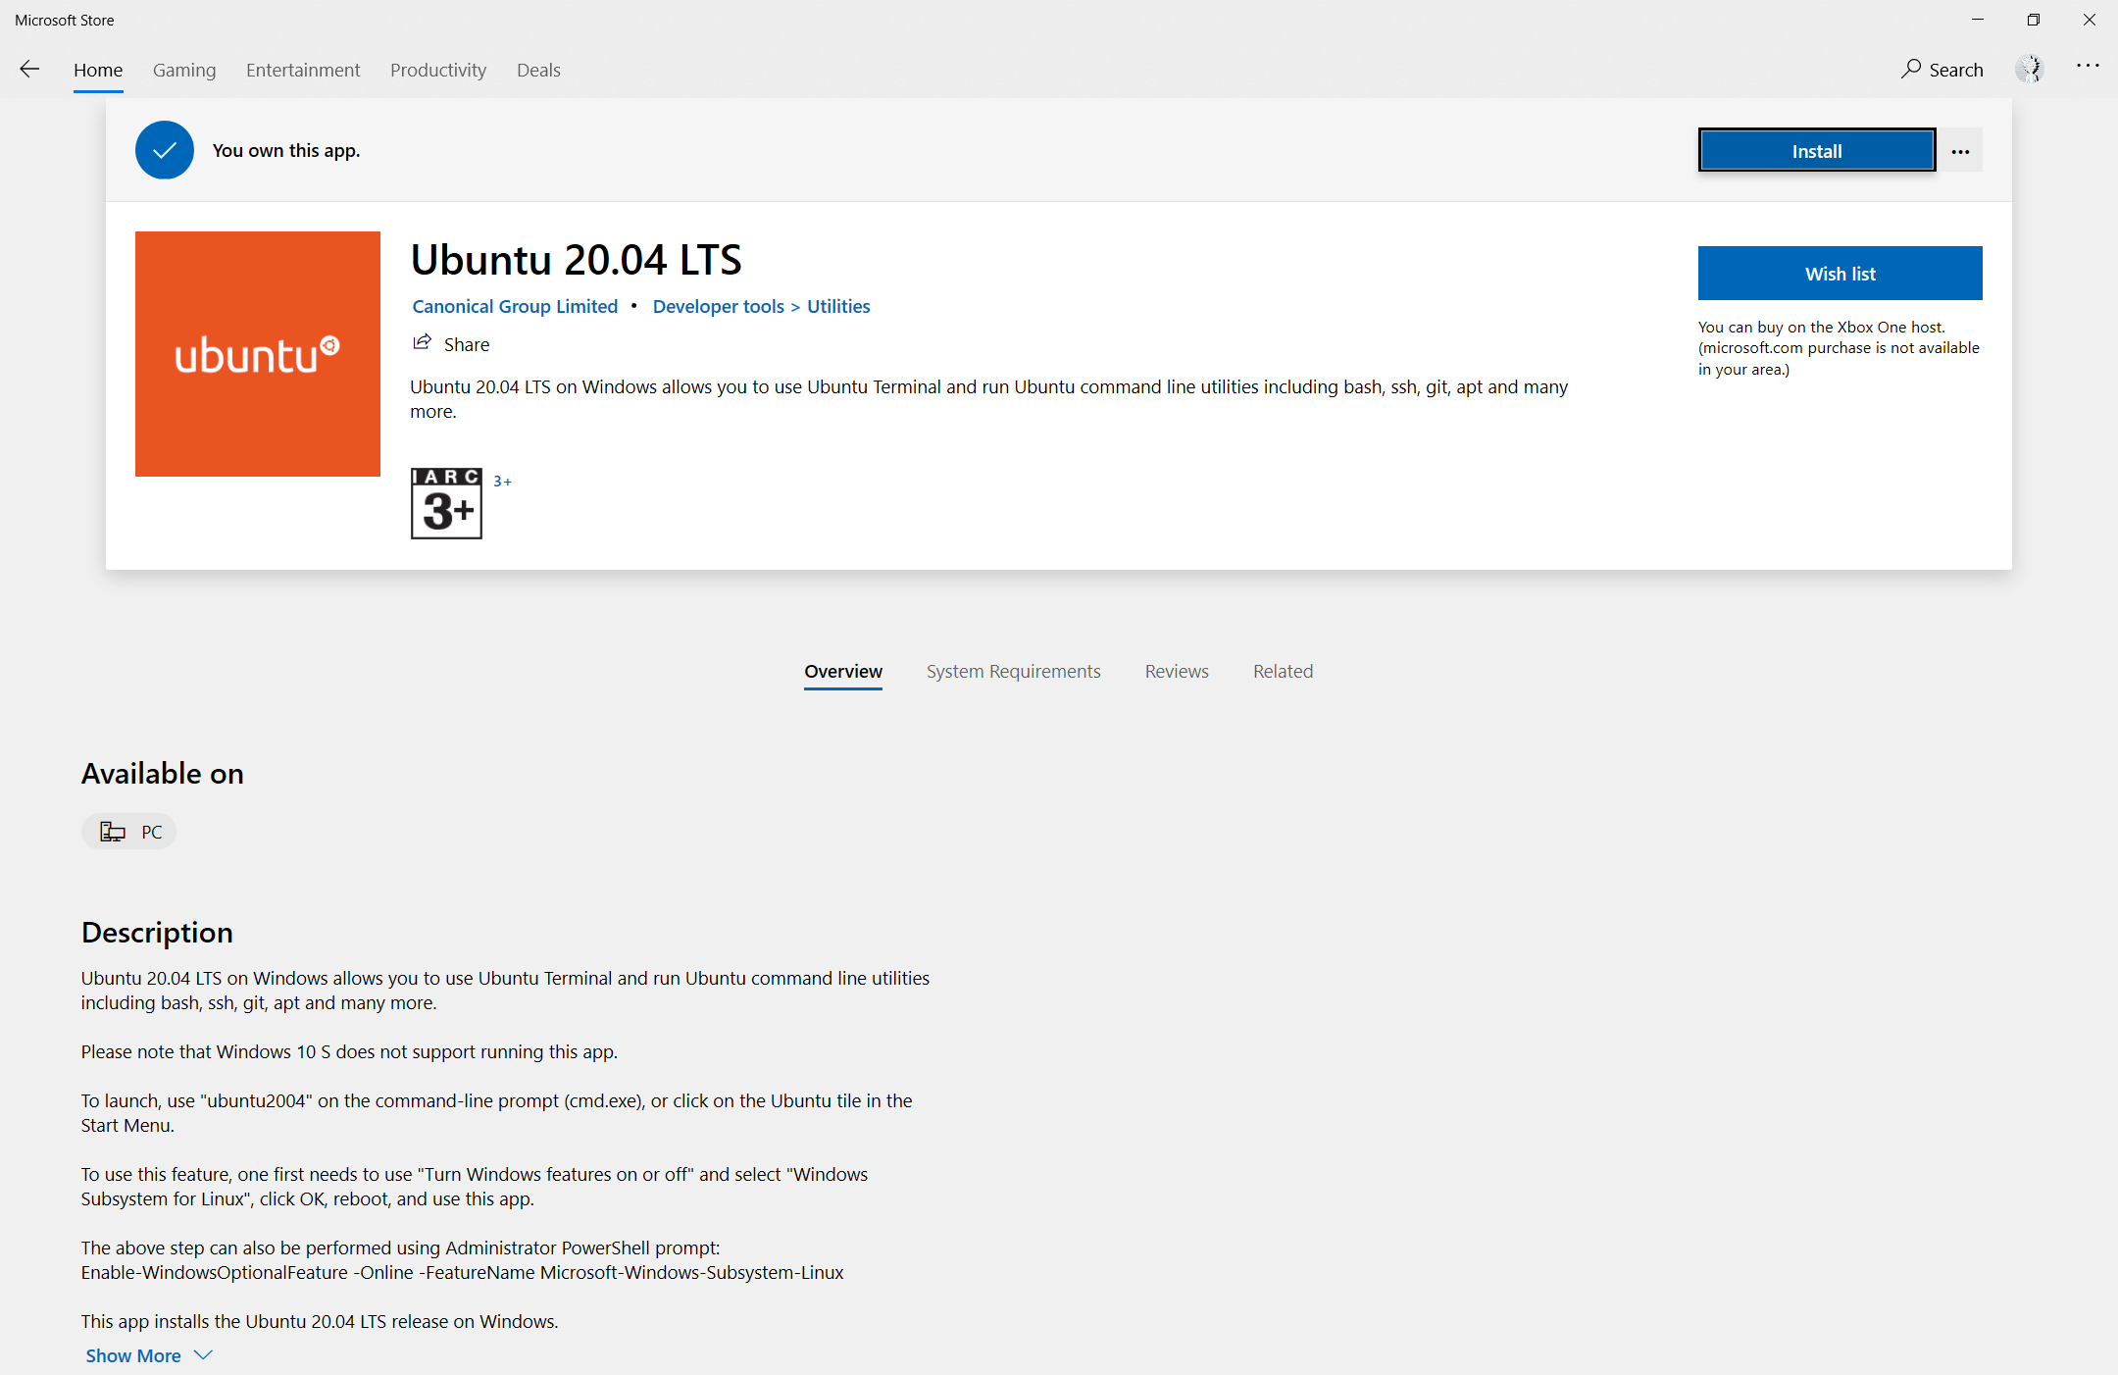
Task: Click the 'Available on' heading
Action: coord(163,774)
